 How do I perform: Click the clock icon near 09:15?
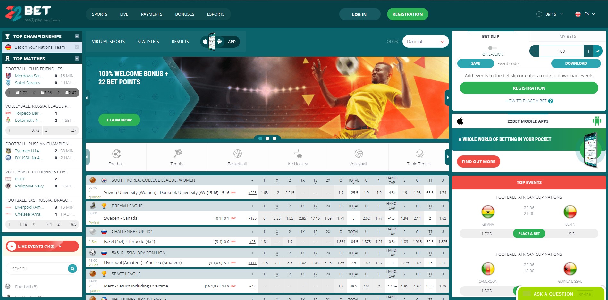point(539,14)
